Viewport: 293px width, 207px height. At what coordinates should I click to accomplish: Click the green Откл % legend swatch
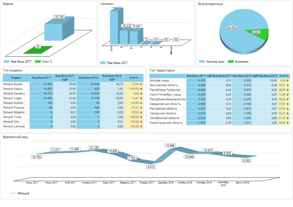(38, 61)
